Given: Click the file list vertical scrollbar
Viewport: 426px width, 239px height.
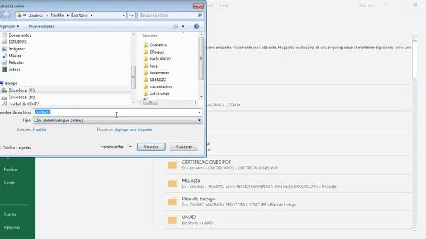Looking at the screenshot, I should (201, 58).
